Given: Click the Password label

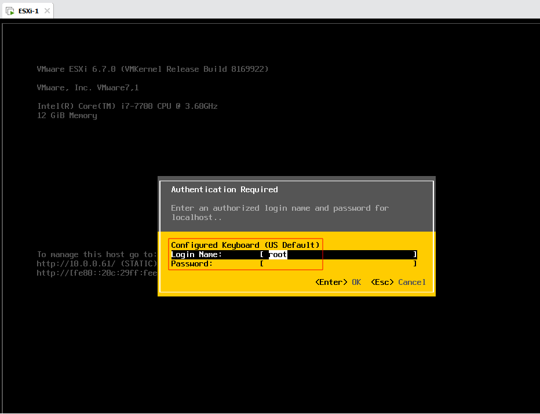Looking at the screenshot, I should pos(192,264).
